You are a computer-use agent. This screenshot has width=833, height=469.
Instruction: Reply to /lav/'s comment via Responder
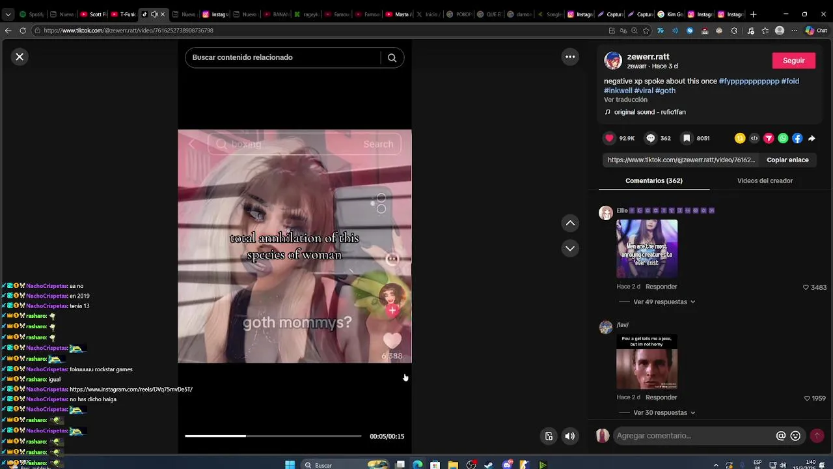click(661, 397)
